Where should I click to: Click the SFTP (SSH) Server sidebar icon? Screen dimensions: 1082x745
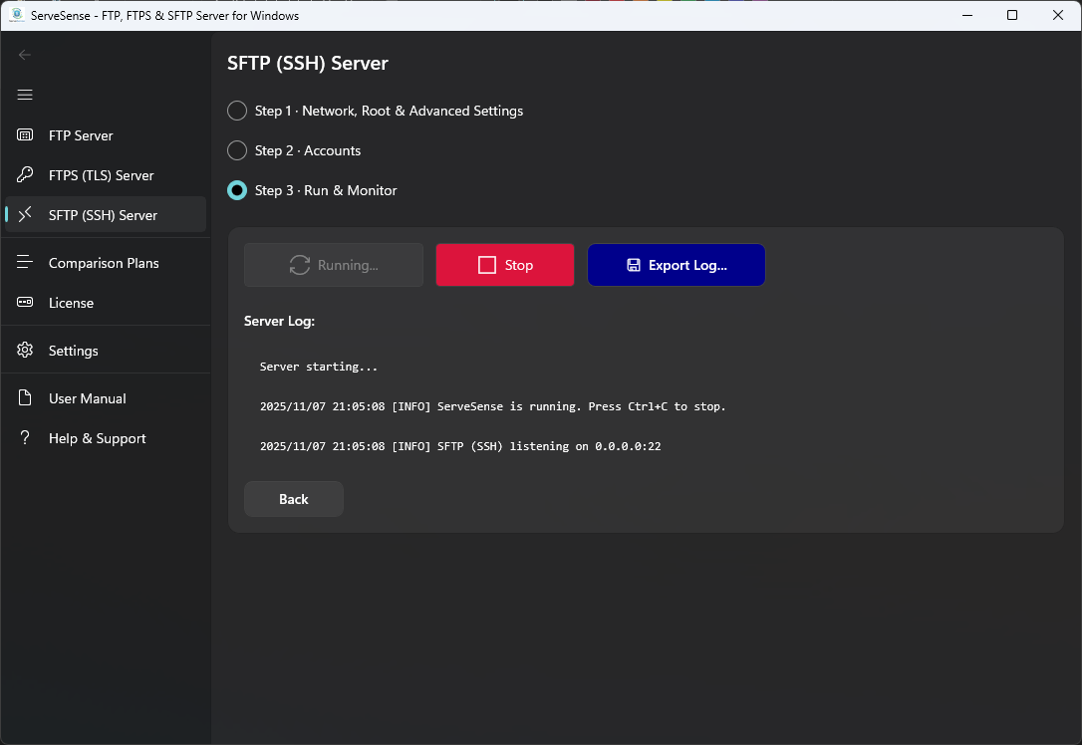(25, 215)
